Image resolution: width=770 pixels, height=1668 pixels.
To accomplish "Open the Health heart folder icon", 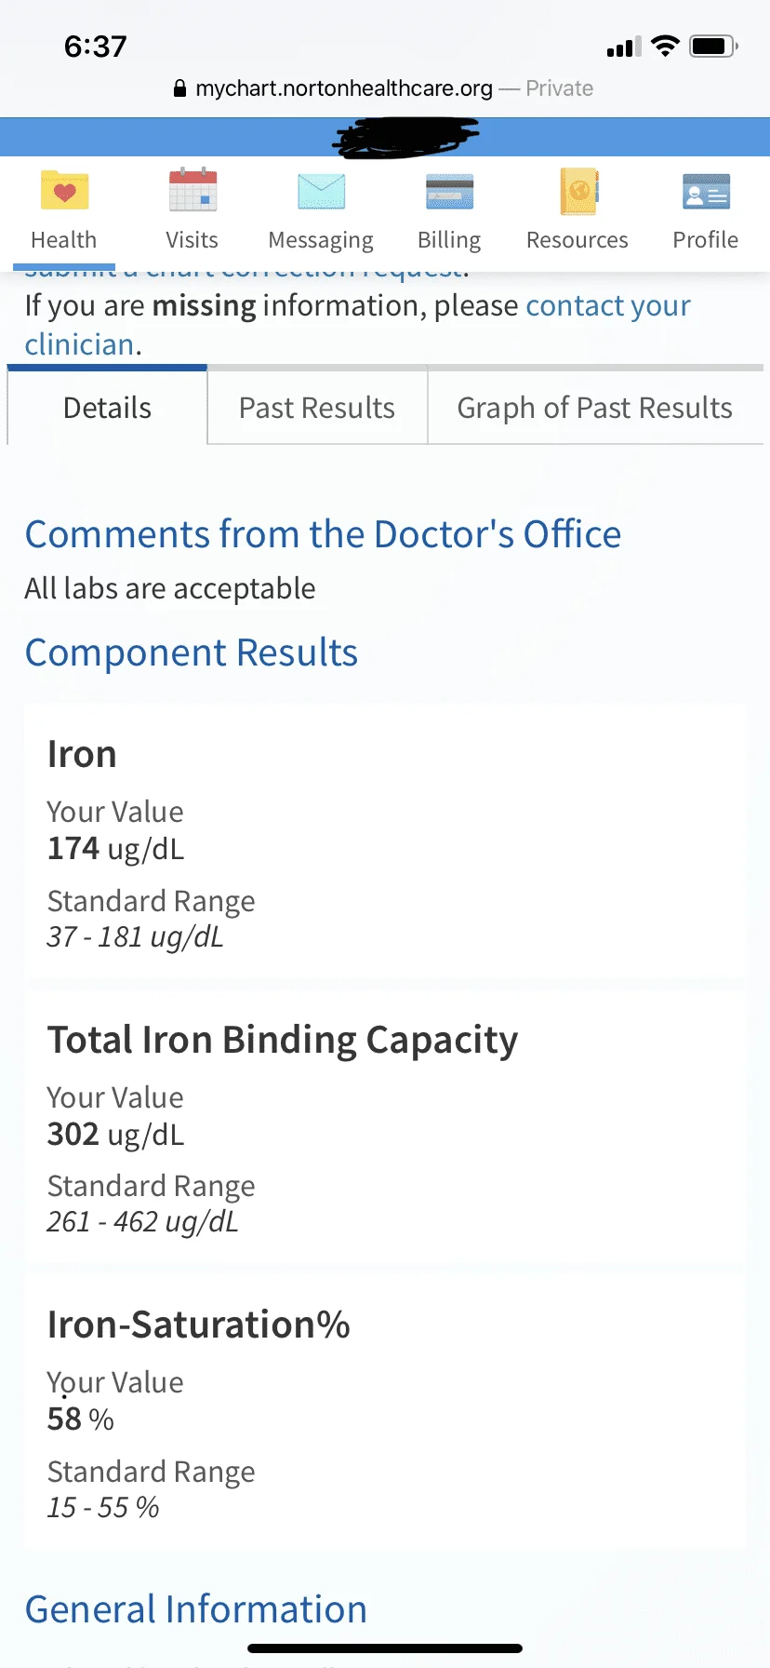I will [x=64, y=191].
